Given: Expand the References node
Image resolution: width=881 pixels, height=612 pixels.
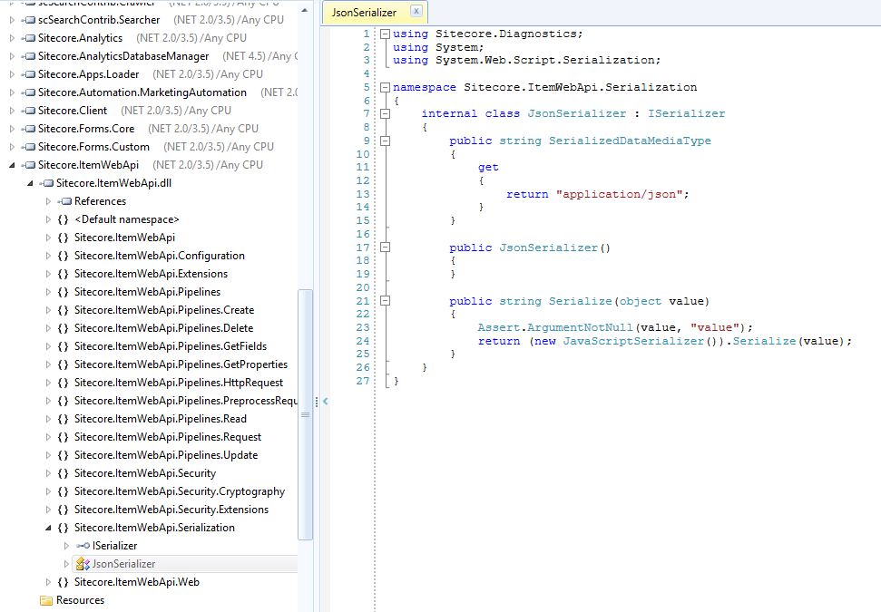Looking at the screenshot, I should coord(48,201).
